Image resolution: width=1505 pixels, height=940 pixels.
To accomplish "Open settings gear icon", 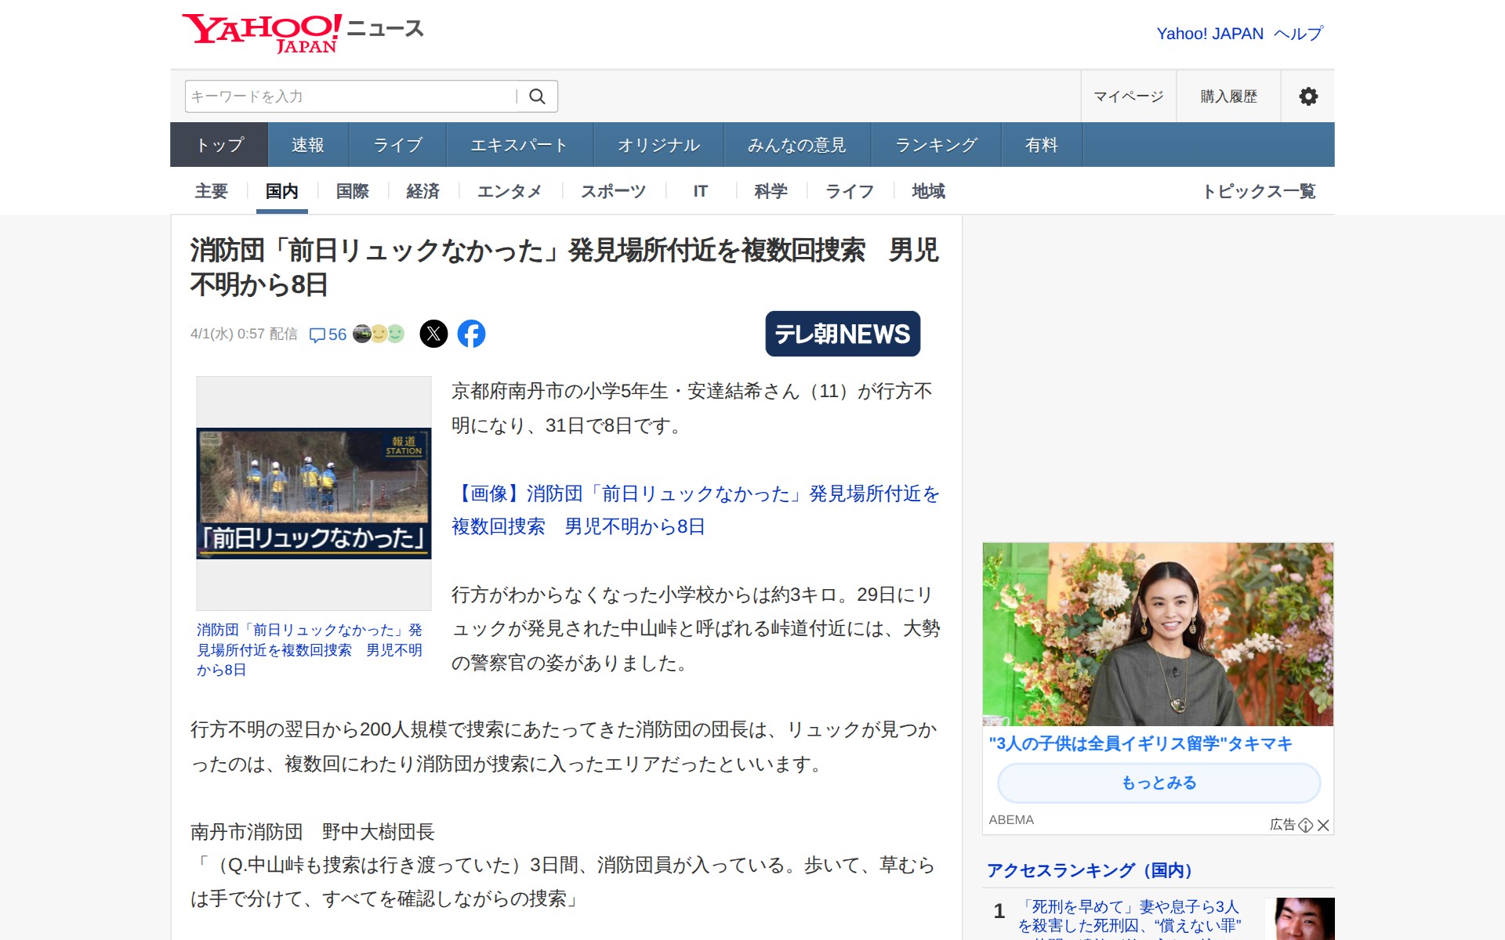I will tap(1307, 96).
